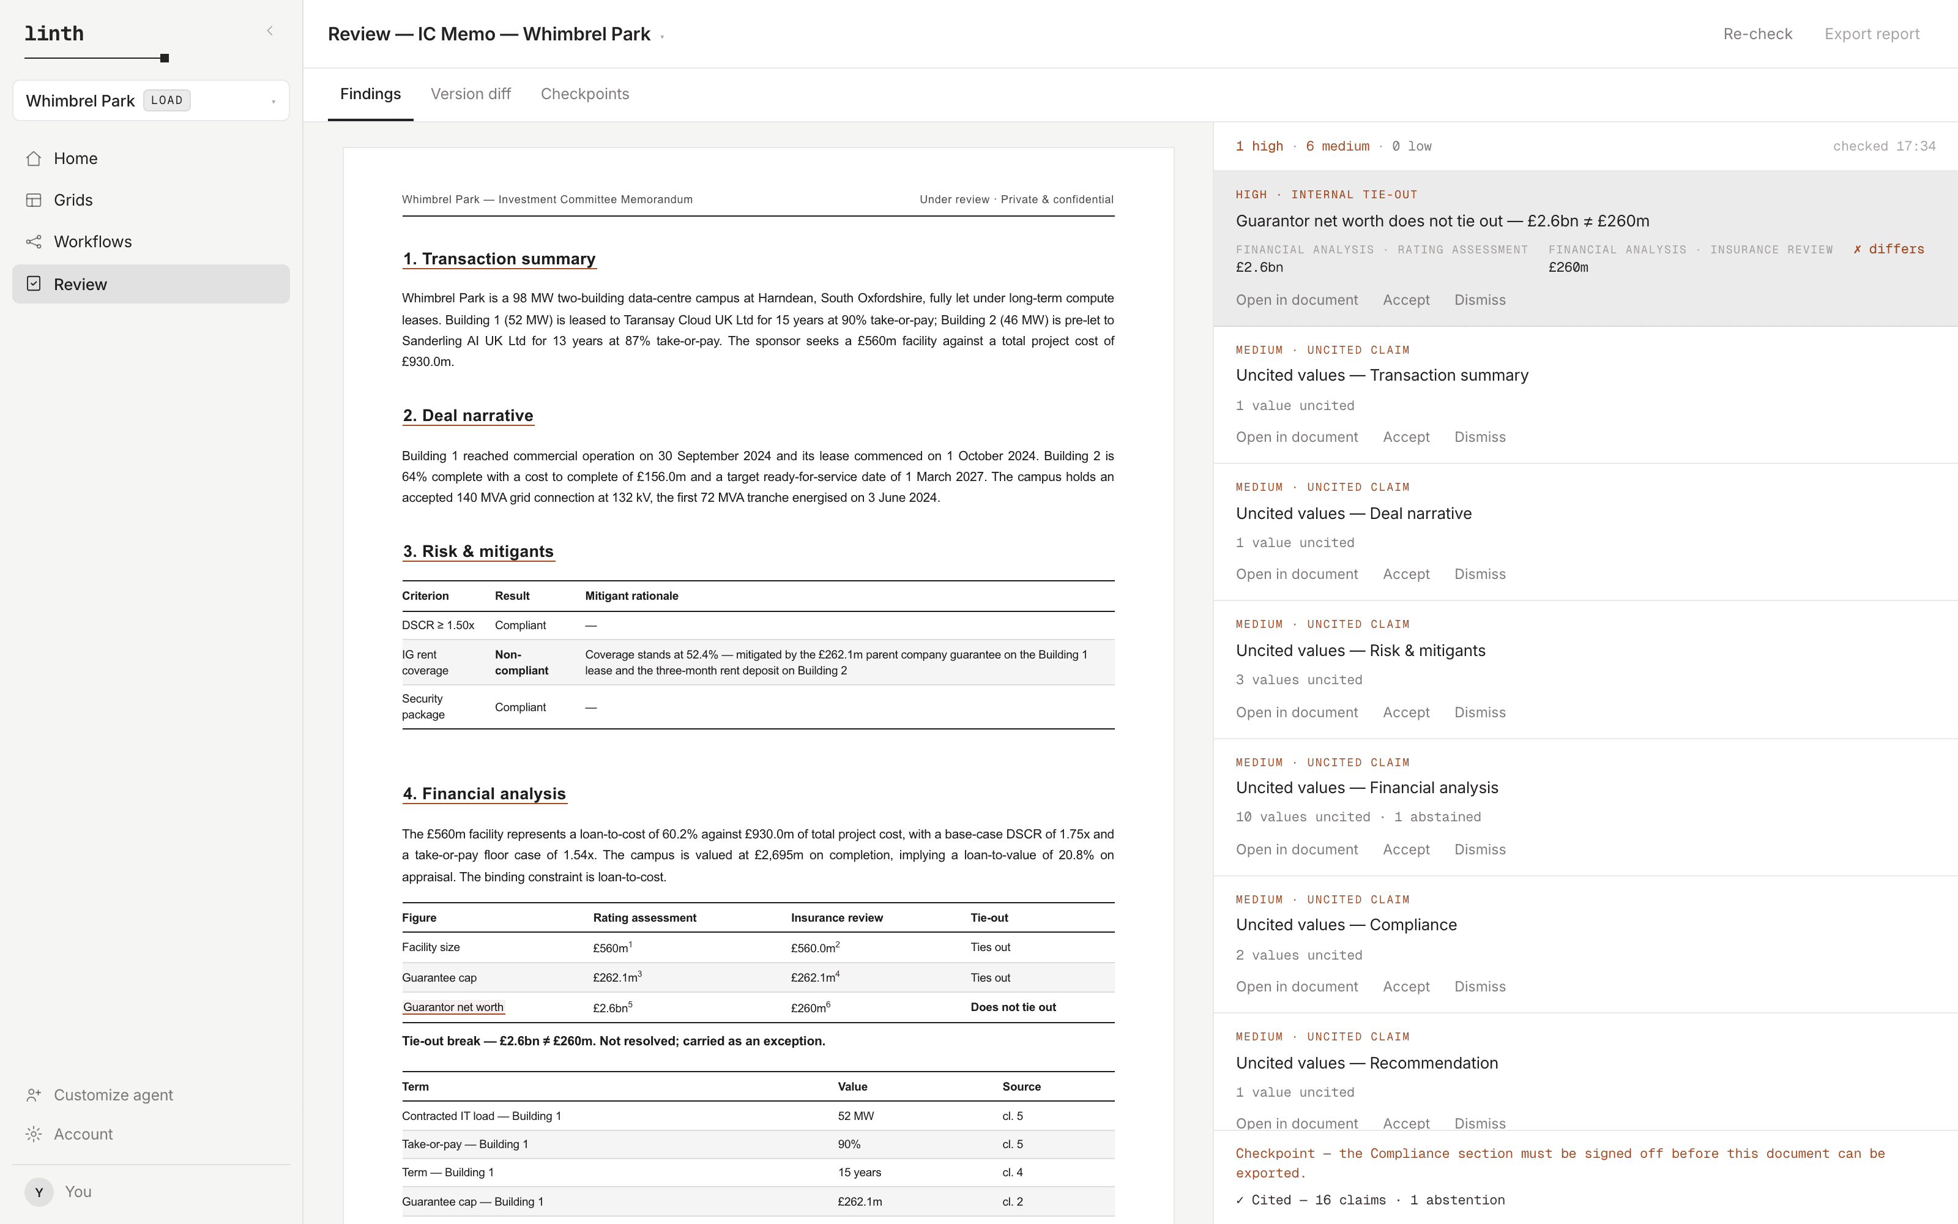1958x1224 pixels.
Task: Open Financial analysis finding in document
Action: (1296, 849)
